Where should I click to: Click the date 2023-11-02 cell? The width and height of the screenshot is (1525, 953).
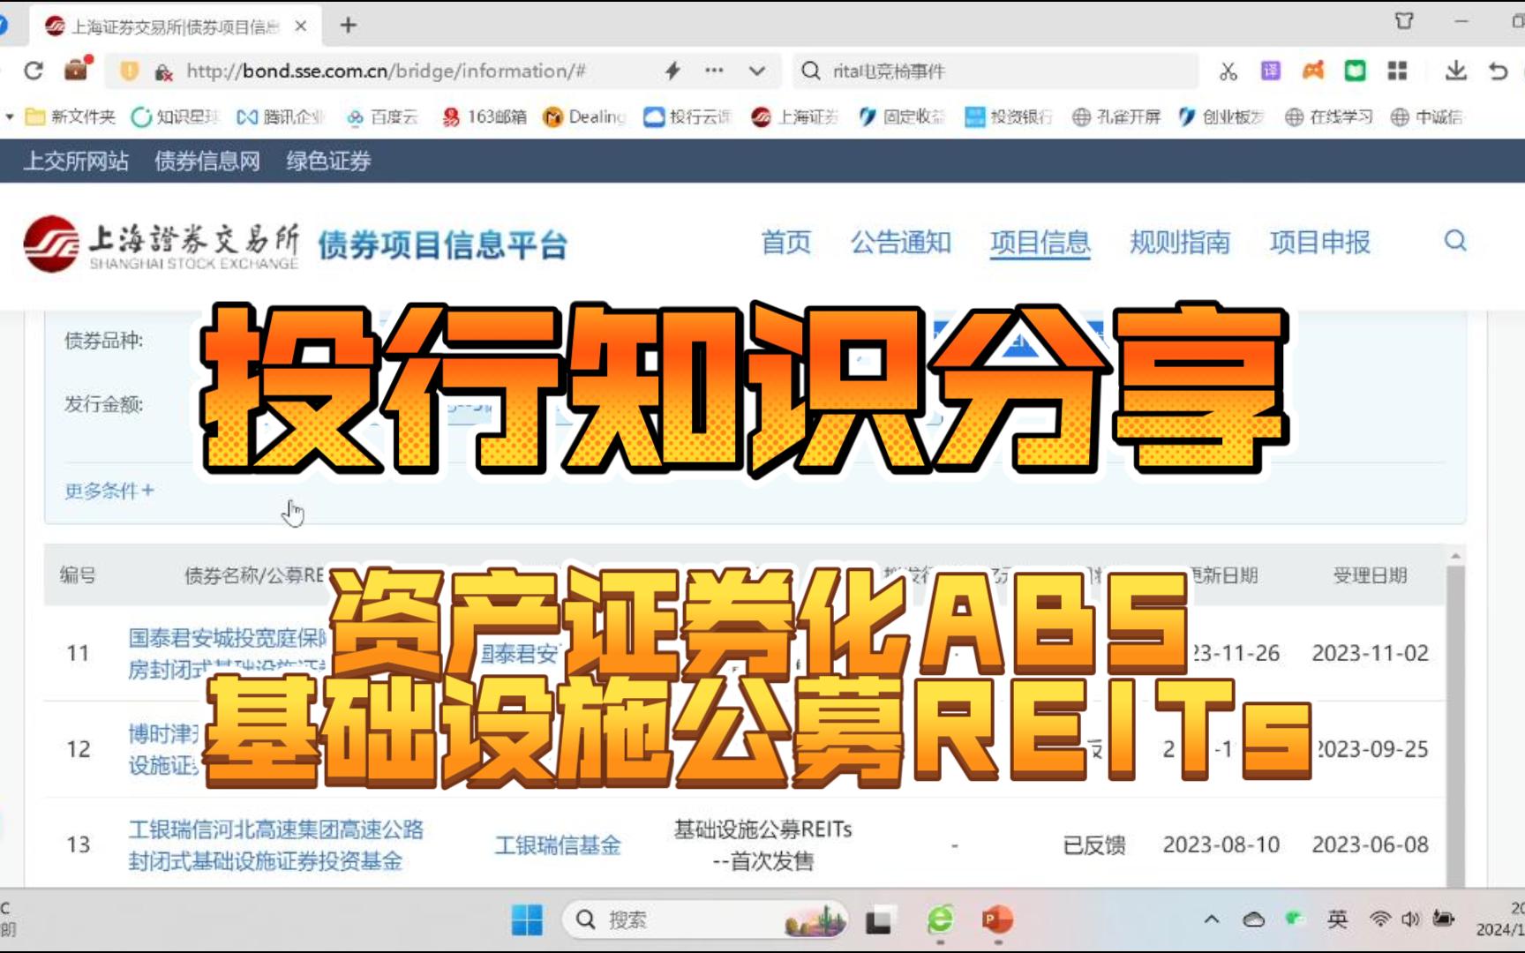(1370, 653)
